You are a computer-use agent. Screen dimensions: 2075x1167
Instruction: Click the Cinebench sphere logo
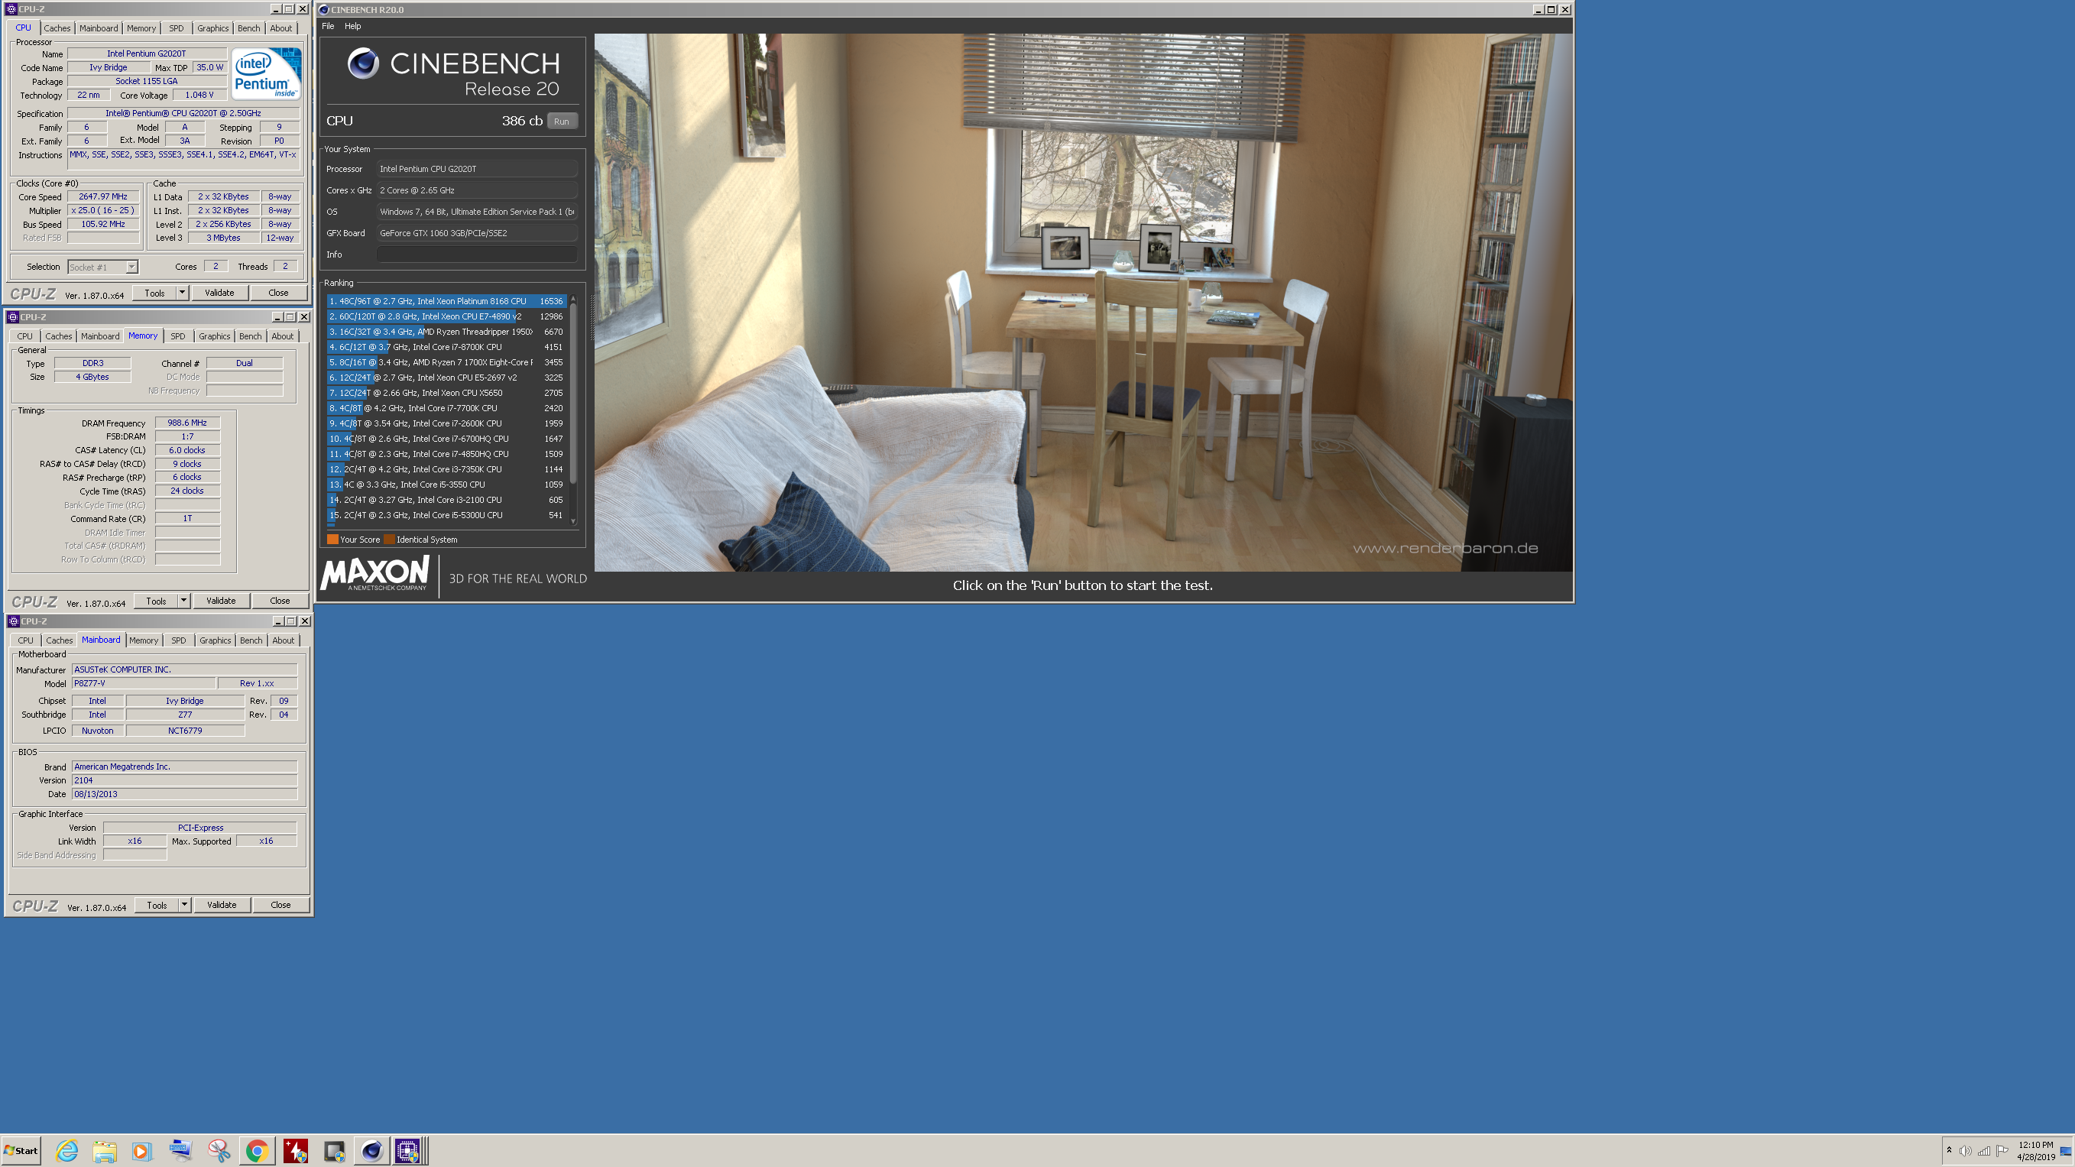pos(362,63)
